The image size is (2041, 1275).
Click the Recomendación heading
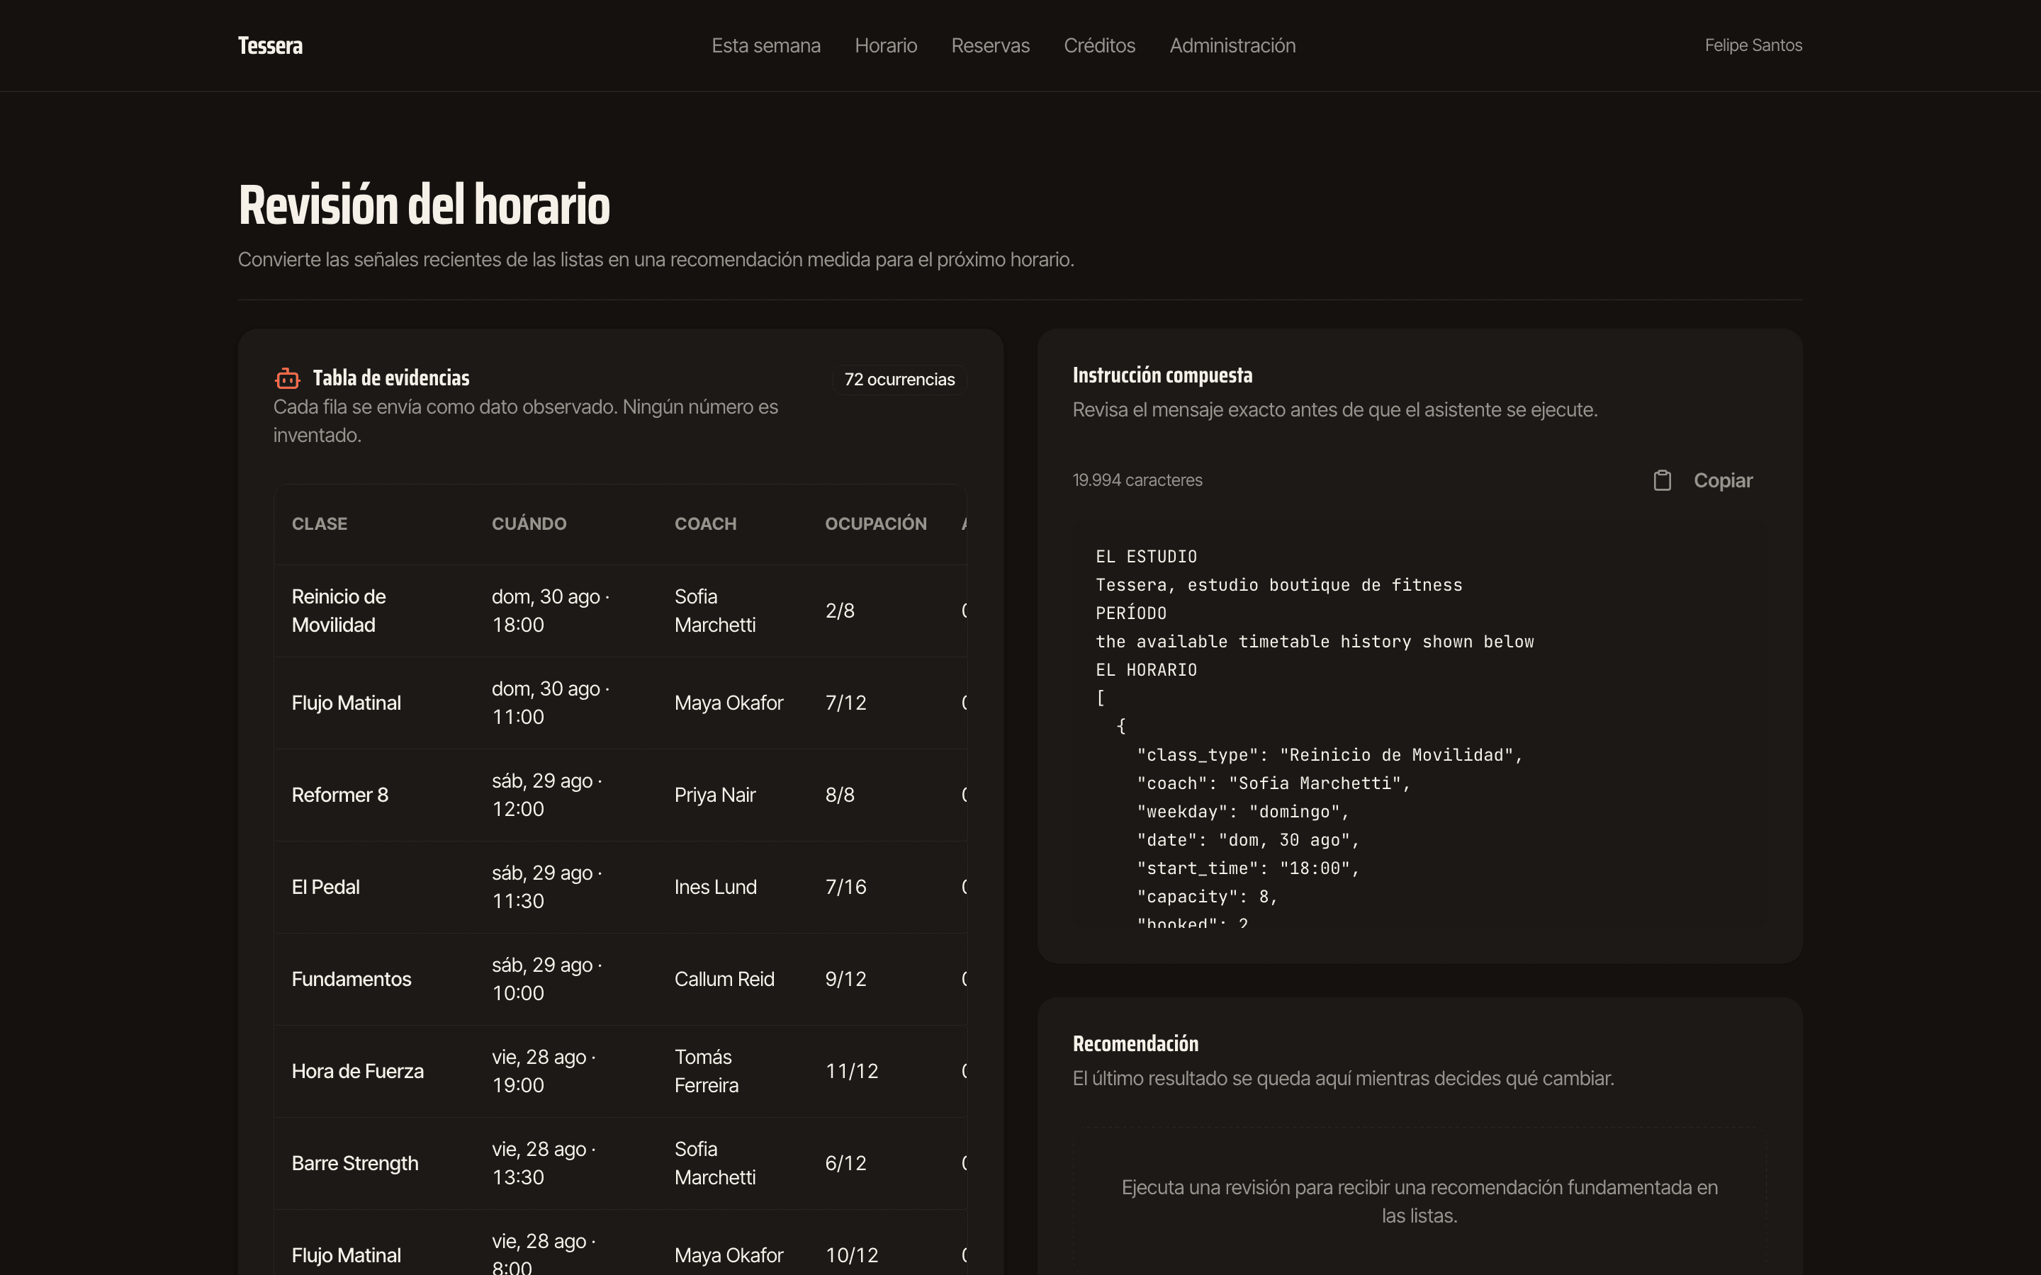point(1135,1044)
